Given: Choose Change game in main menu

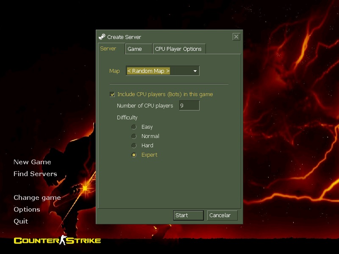Looking at the screenshot, I should coord(37,198).
